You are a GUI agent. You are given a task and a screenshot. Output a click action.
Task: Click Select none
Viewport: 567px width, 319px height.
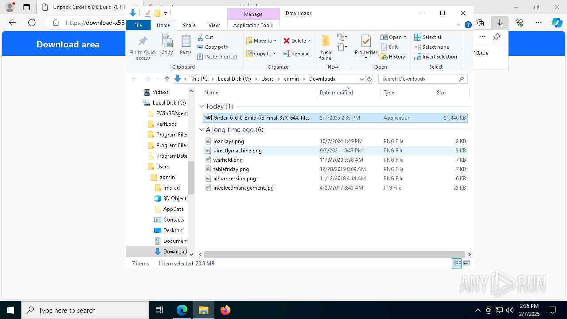click(x=431, y=47)
